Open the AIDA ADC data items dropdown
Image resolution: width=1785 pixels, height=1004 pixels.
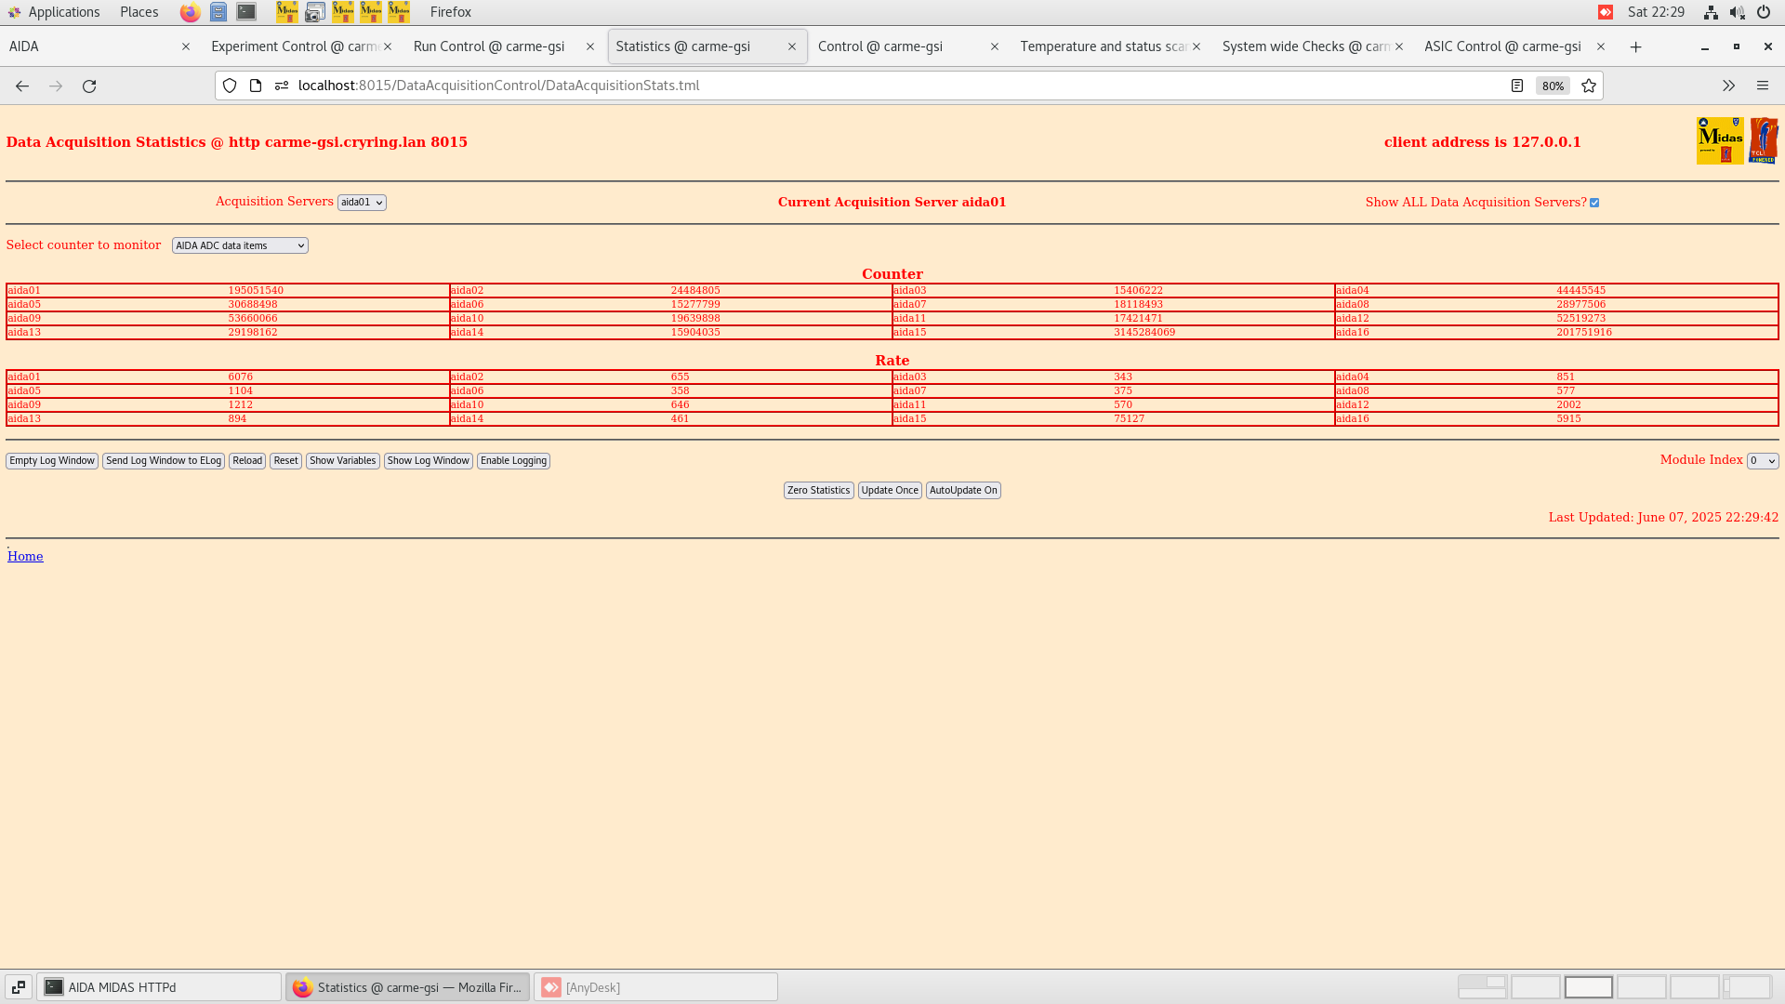(x=240, y=245)
